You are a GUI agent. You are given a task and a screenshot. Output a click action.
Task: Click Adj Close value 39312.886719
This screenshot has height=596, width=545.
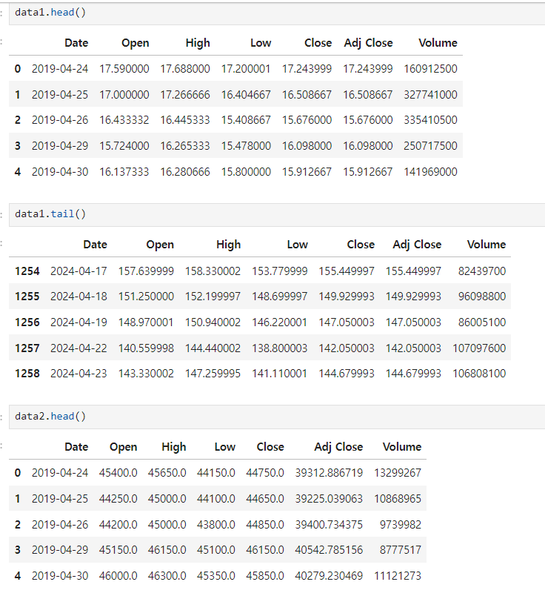pos(329,473)
